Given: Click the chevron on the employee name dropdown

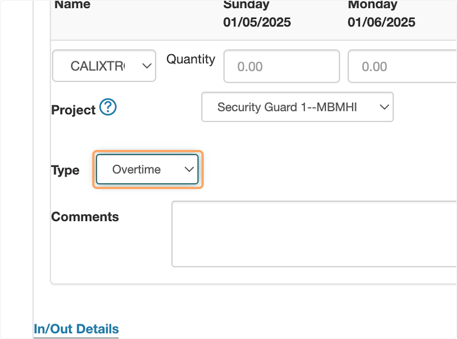Looking at the screenshot, I should coord(147,65).
